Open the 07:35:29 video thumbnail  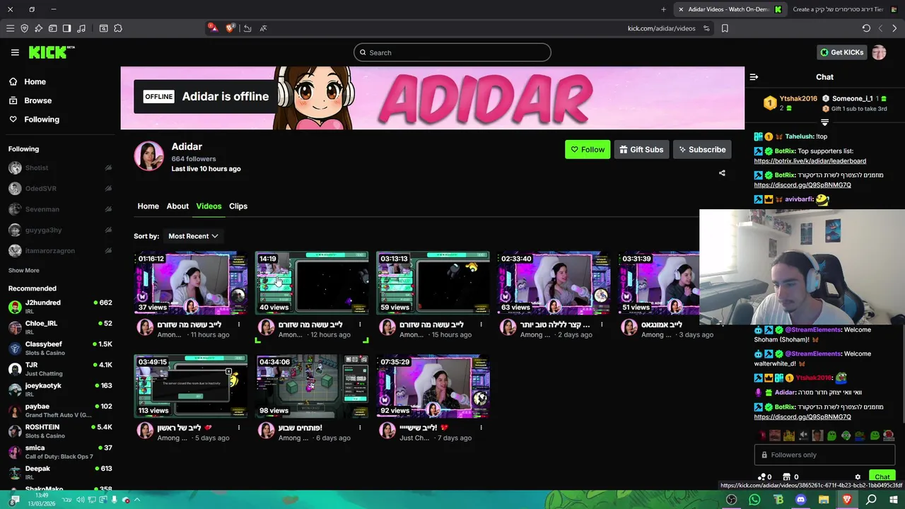coord(433,386)
